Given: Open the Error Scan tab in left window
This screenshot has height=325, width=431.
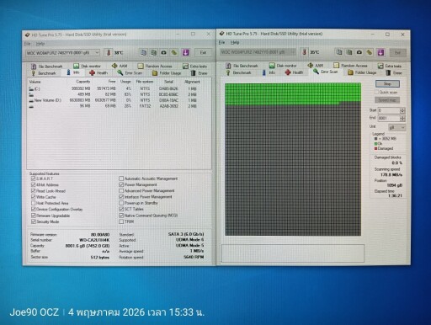Looking at the screenshot, I should pyautogui.click(x=130, y=72).
